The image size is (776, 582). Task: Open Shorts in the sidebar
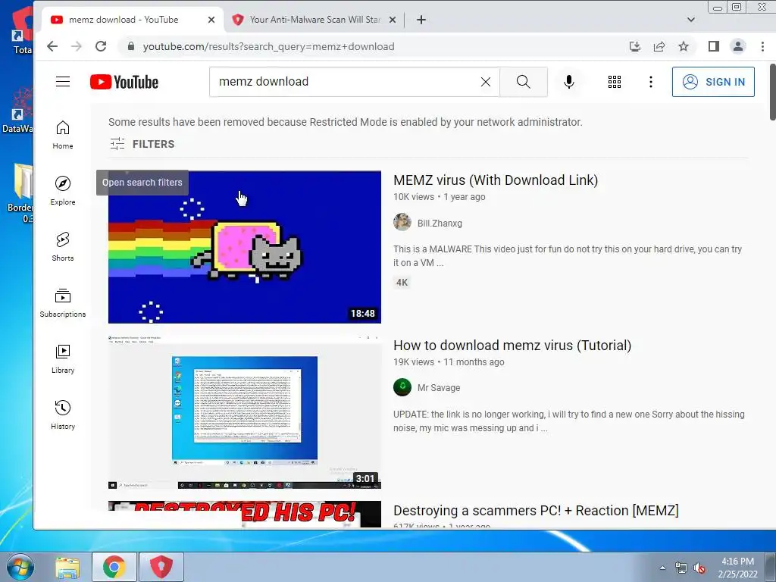click(x=63, y=246)
